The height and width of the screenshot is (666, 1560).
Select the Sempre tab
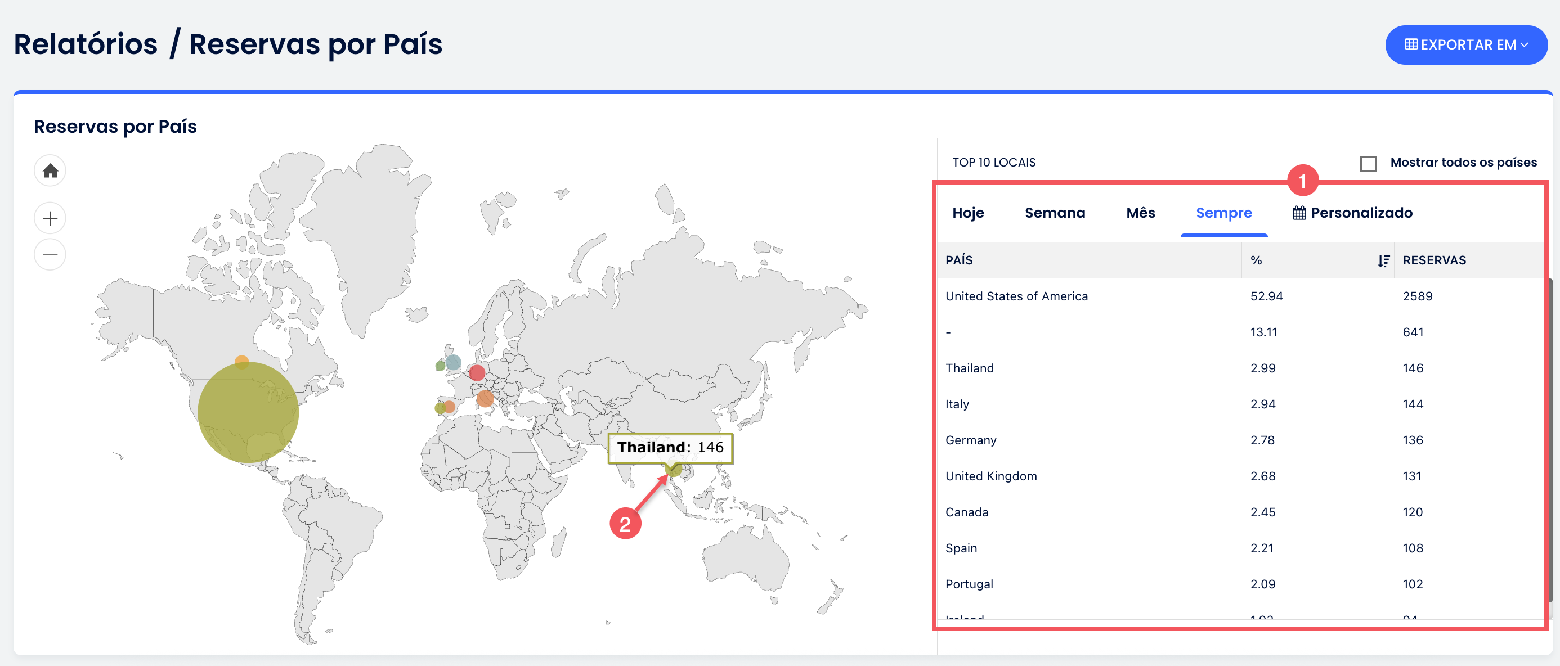[x=1223, y=213]
